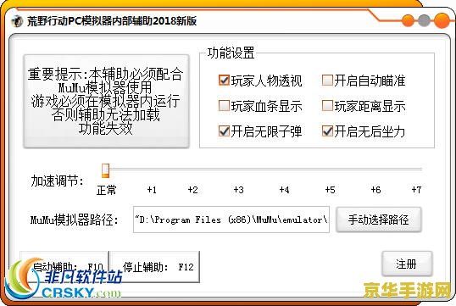Click the 加速调节 label
This screenshot has width=456, height=306.
pos(58,181)
